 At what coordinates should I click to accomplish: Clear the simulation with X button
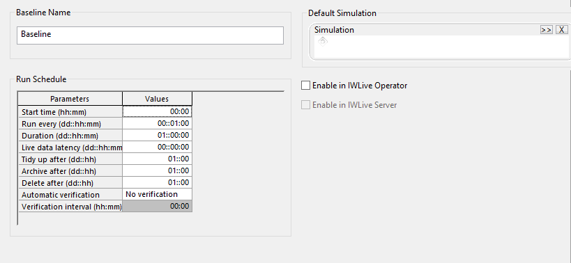point(561,30)
